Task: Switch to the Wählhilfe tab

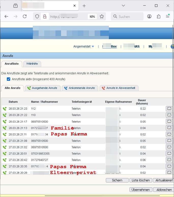Action: point(32,64)
